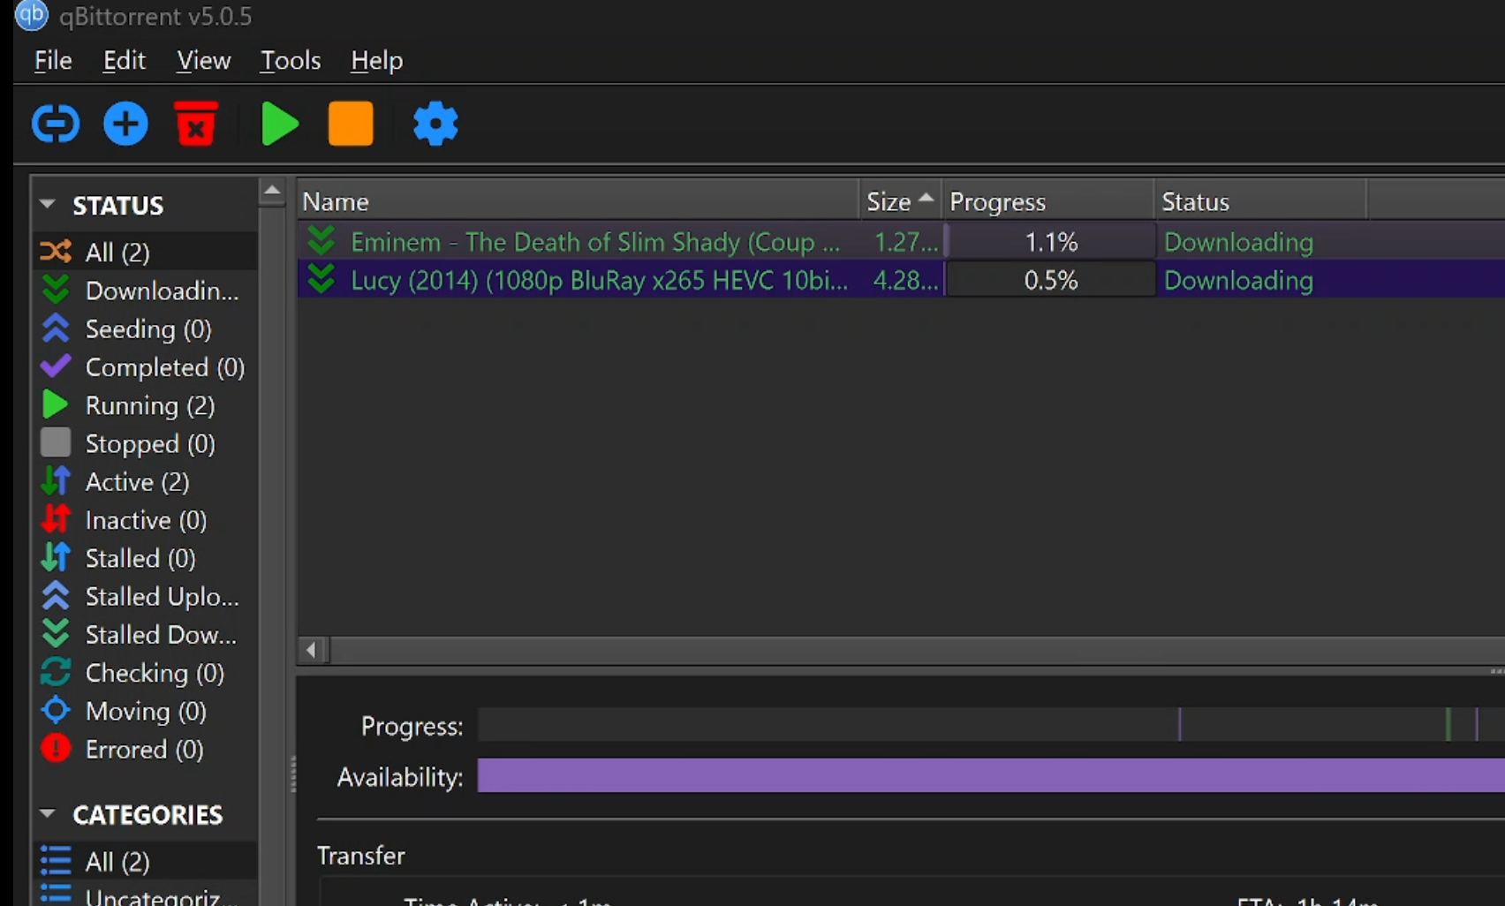Click the Name column header
This screenshot has height=906, width=1505.
tap(574, 202)
